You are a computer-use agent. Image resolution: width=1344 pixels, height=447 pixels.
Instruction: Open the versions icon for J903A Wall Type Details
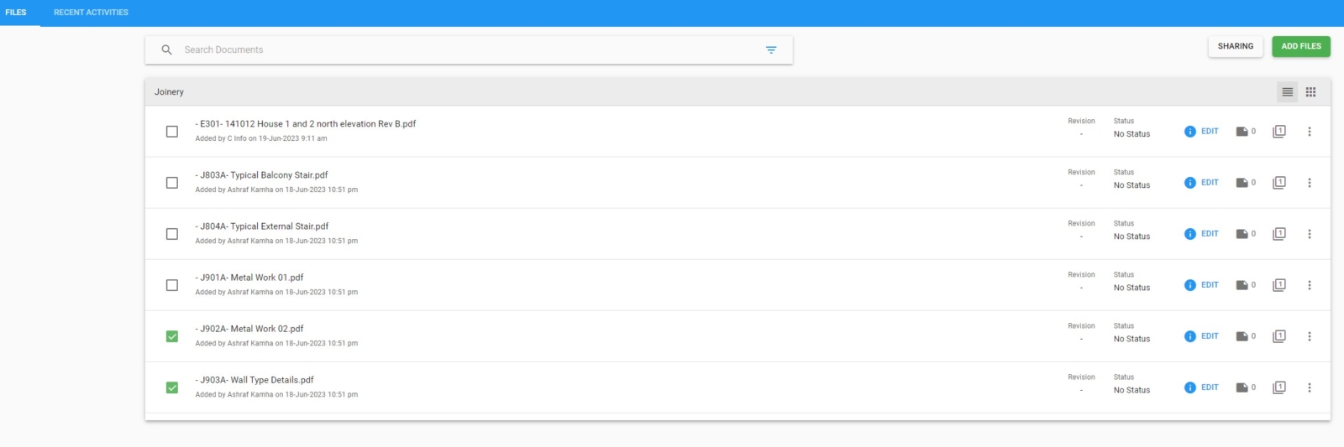point(1279,387)
